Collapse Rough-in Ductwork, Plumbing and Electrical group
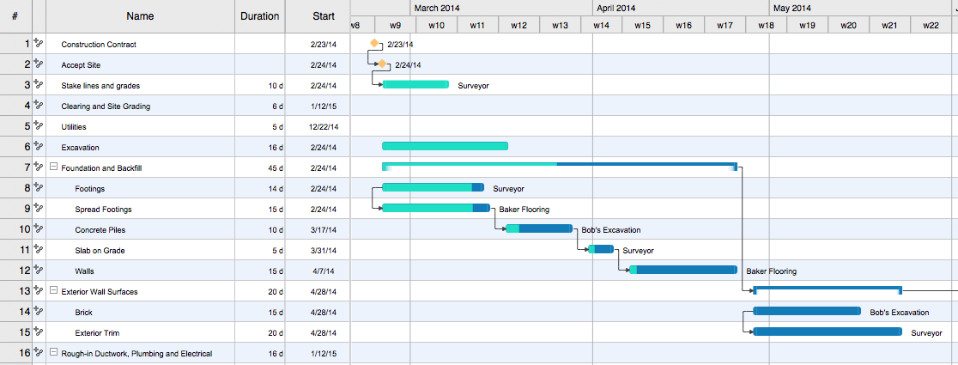 coord(54,353)
